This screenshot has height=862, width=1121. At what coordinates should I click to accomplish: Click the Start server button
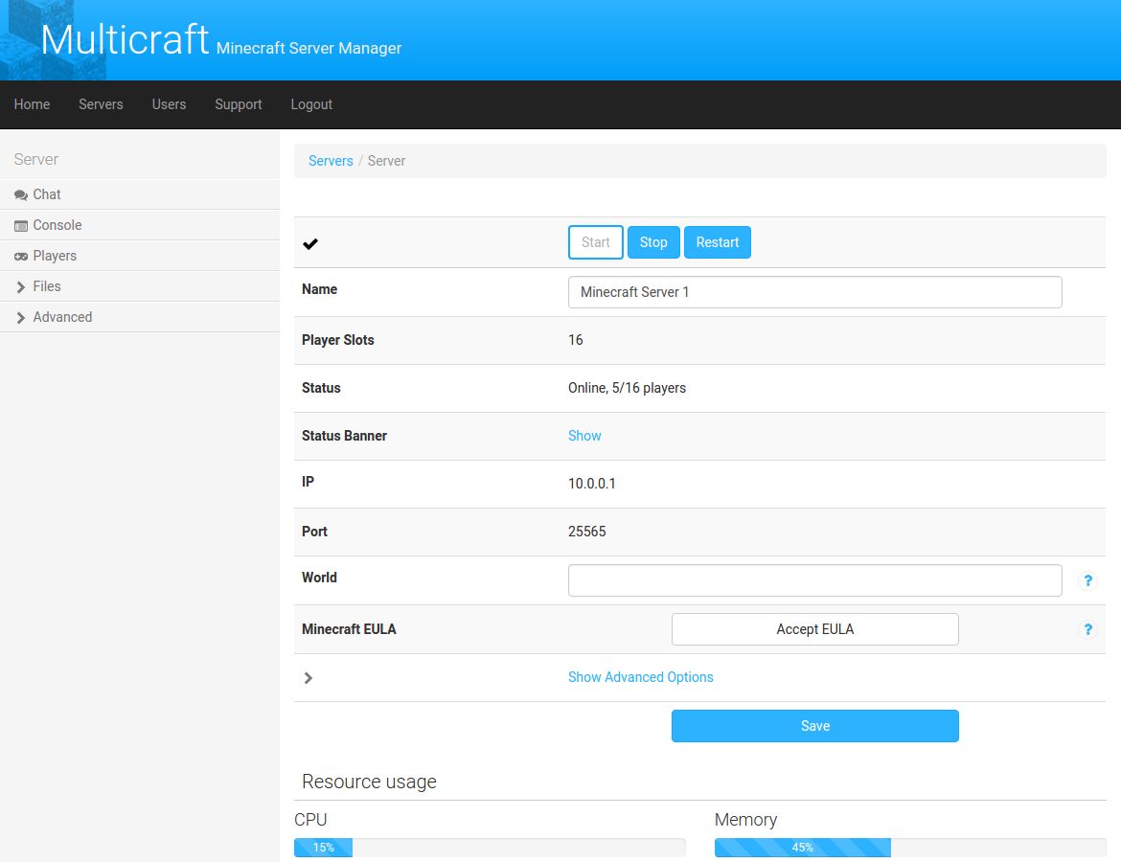(x=596, y=242)
